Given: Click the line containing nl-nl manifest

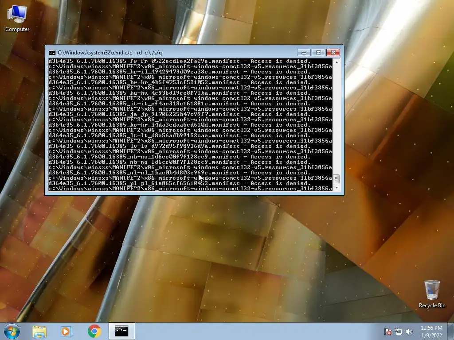Looking at the screenshot, I should point(180,173).
